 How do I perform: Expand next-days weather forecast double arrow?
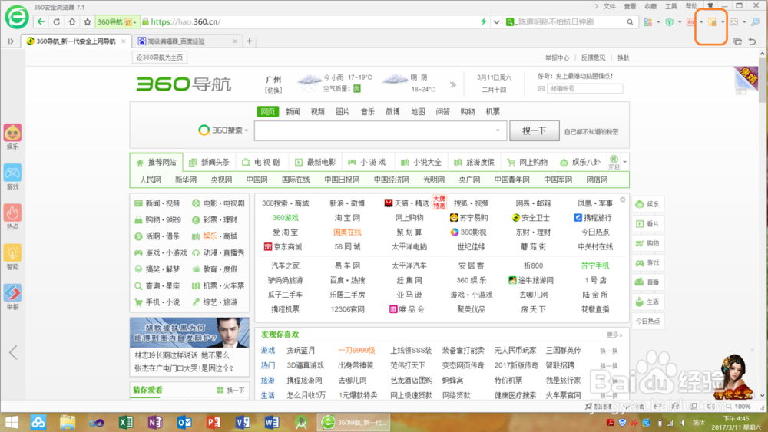point(453,84)
